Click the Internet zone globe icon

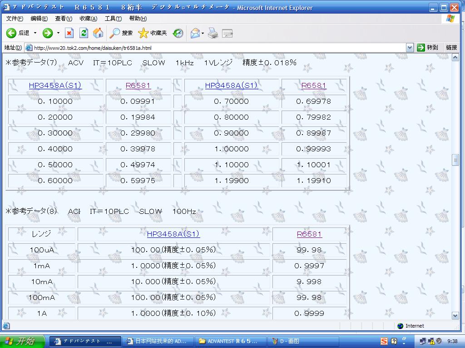tap(401, 326)
